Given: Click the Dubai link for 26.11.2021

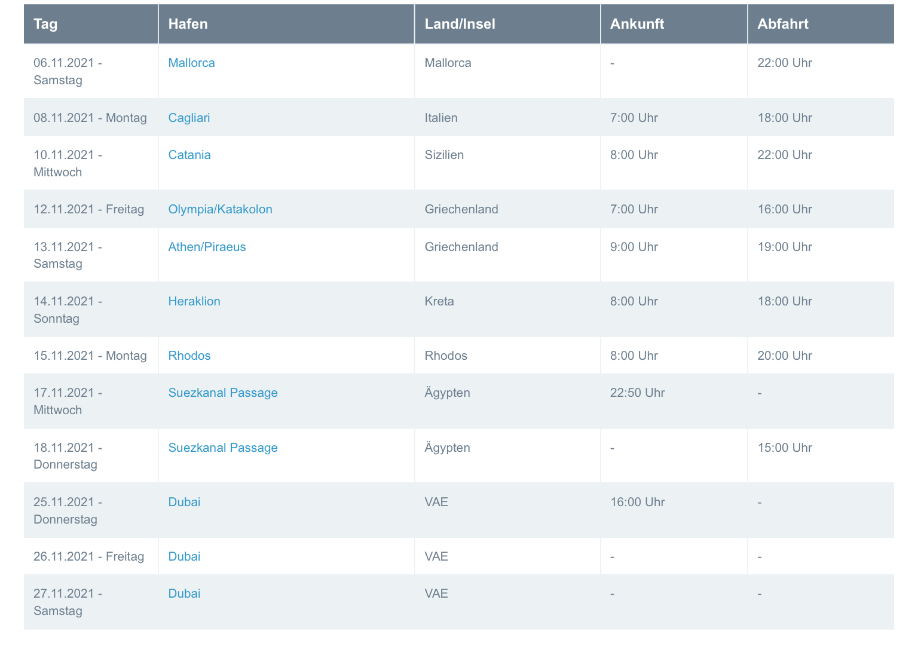Looking at the screenshot, I should pyautogui.click(x=184, y=556).
